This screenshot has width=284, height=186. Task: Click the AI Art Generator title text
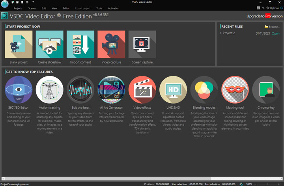coord(111,108)
